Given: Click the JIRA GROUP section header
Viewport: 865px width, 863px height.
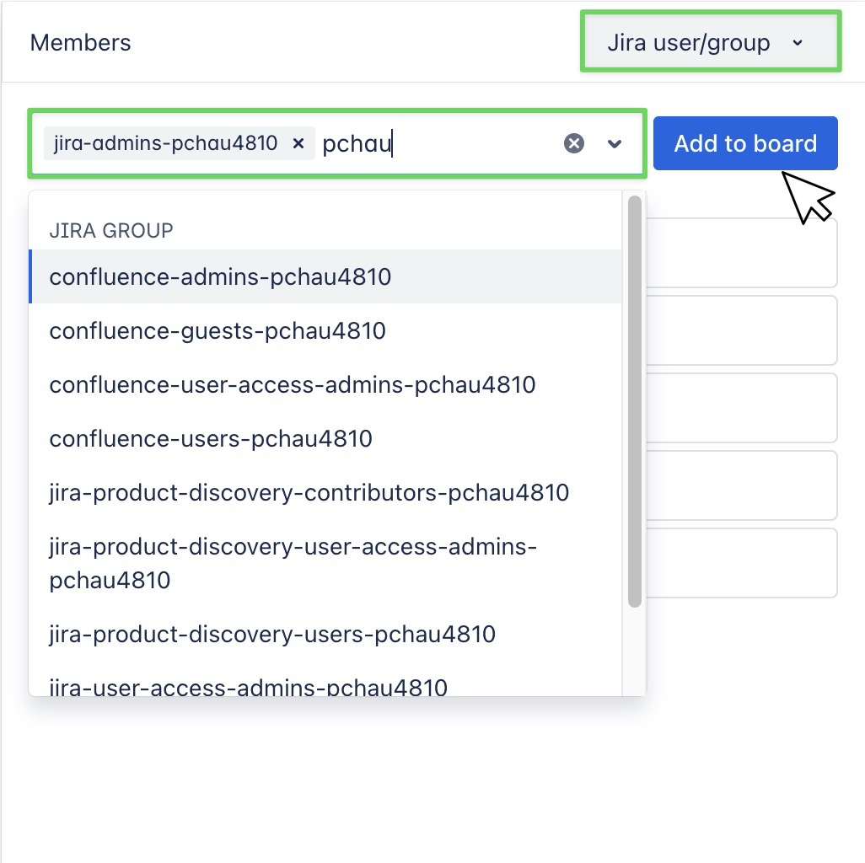Looking at the screenshot, I should 110,229.
